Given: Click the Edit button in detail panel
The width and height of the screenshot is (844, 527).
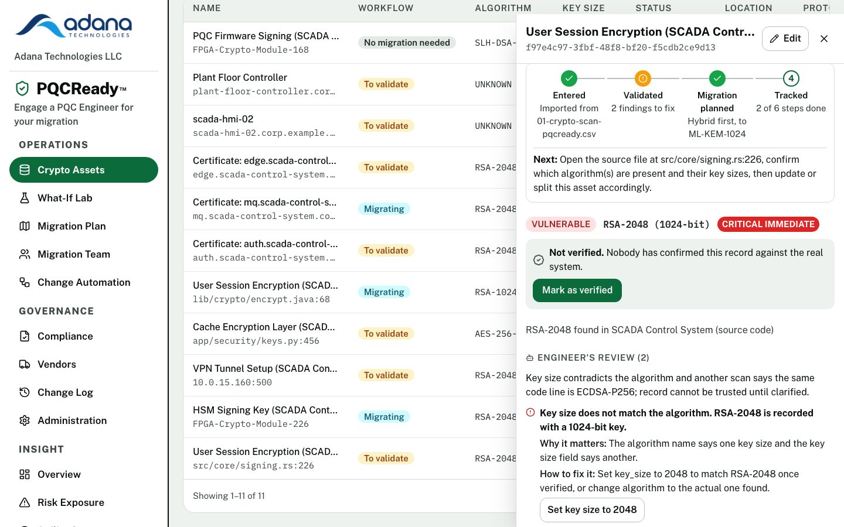Looking at the screenshot, I should (785, 39).
